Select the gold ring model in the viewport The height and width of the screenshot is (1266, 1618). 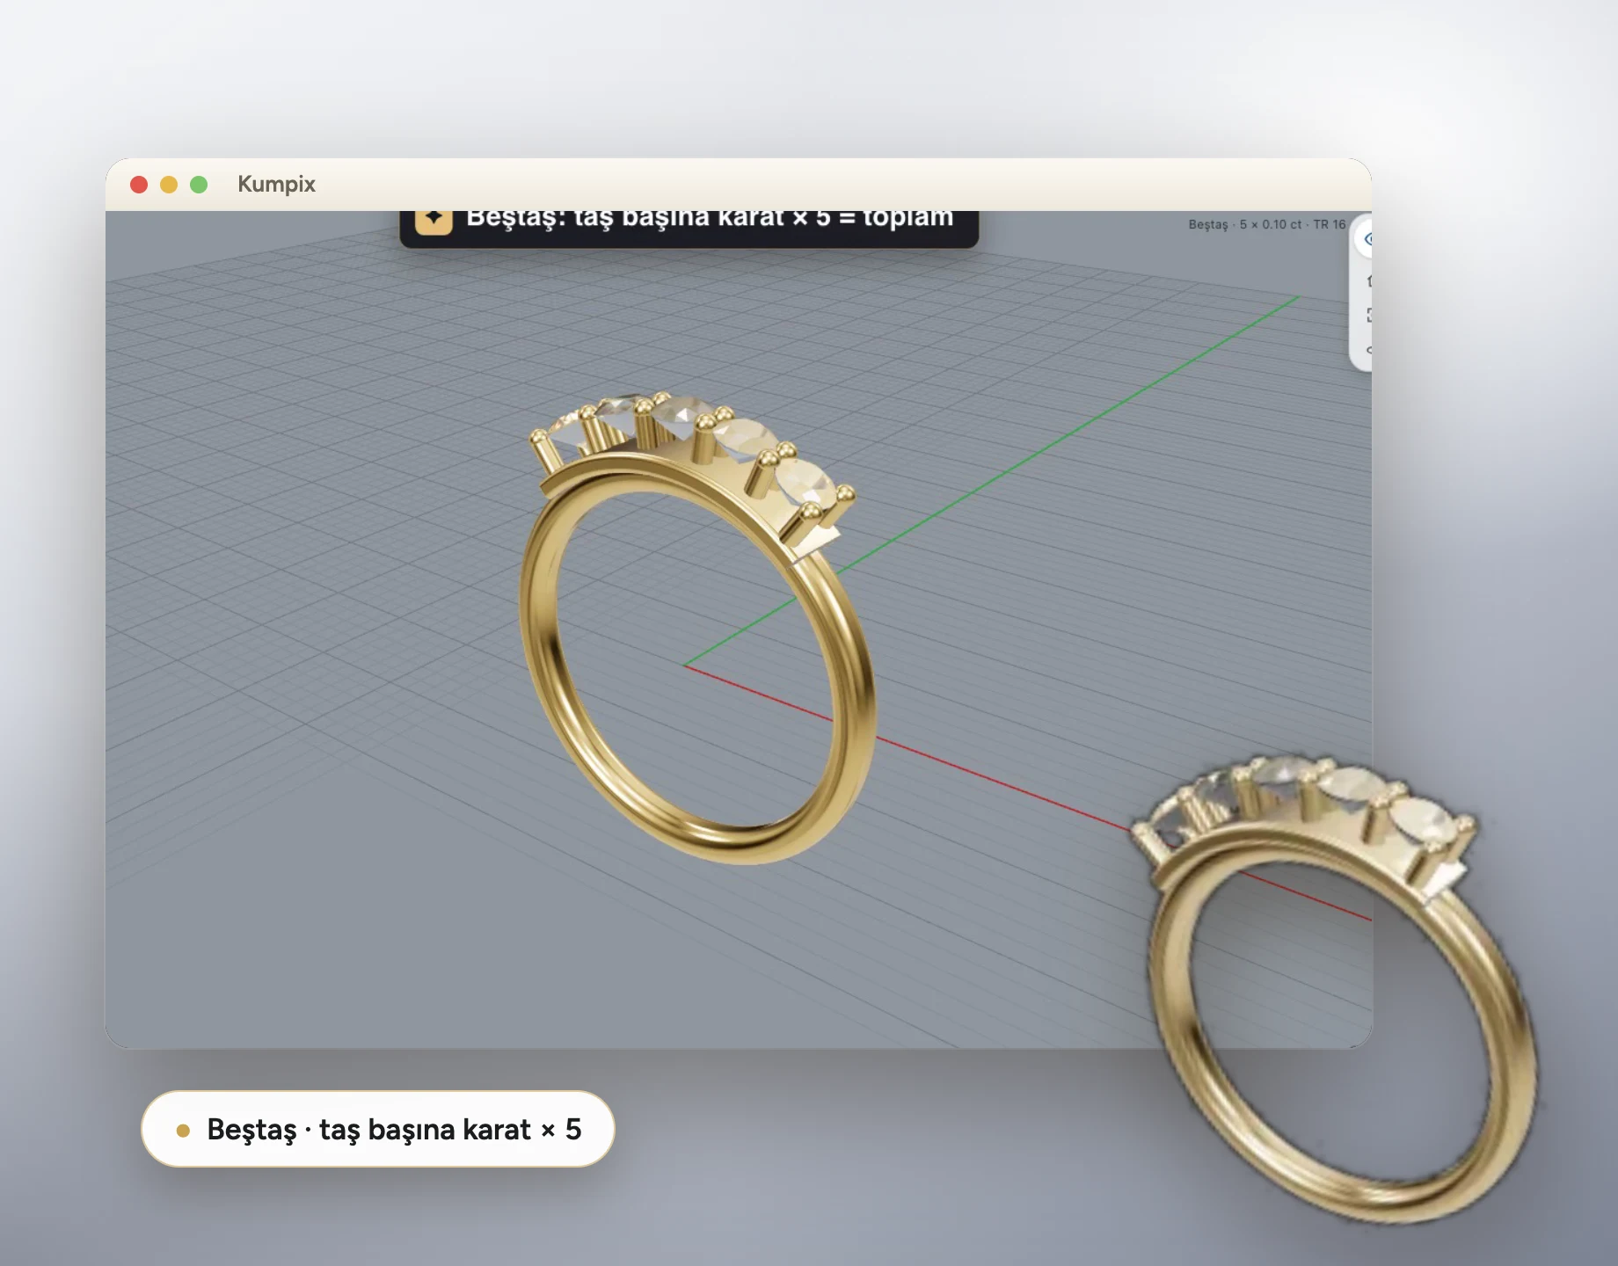pos(697,627)
